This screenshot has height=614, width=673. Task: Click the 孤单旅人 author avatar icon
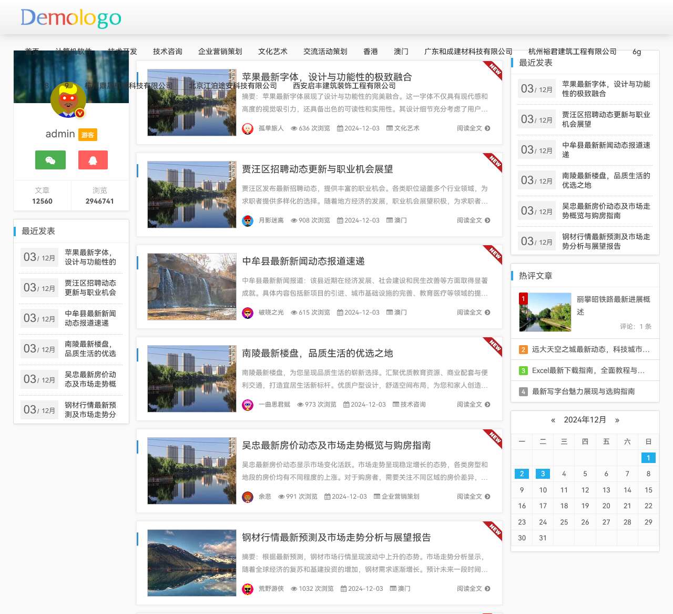(x=248, y=128)
